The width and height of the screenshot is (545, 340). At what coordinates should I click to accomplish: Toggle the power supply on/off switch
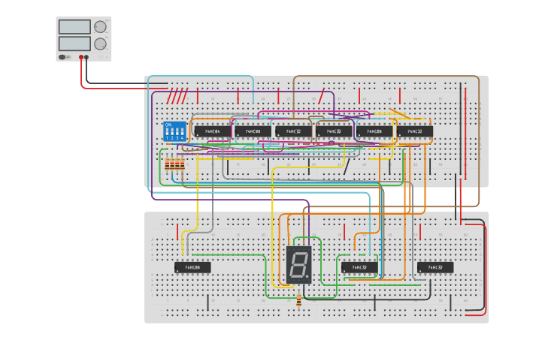65,57
